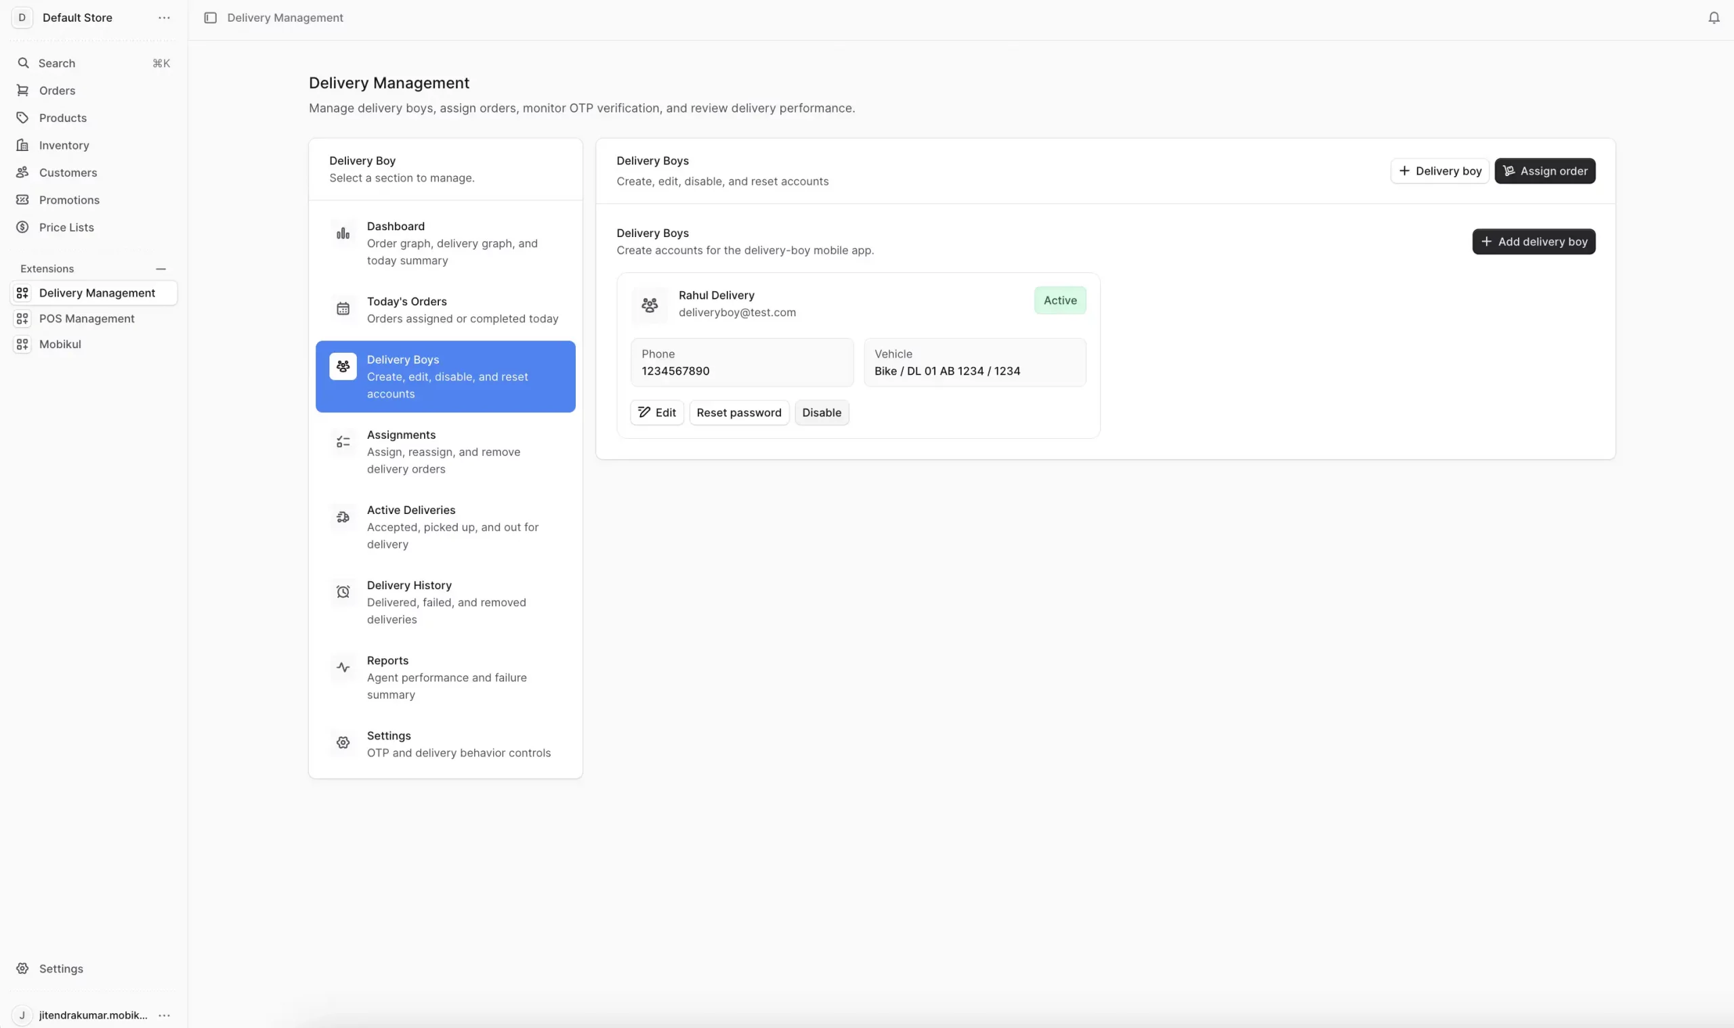The width and height of the screenshot is (1734, 1028).
Task: Open Orders from the sidebar
Action: (x=93, y=91)
